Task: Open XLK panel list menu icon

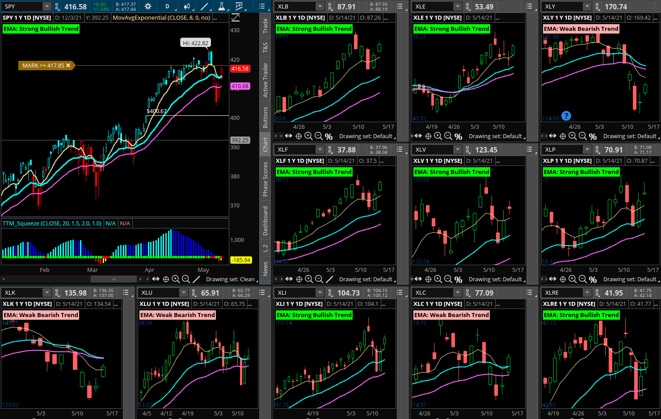Action: [126, 292]
